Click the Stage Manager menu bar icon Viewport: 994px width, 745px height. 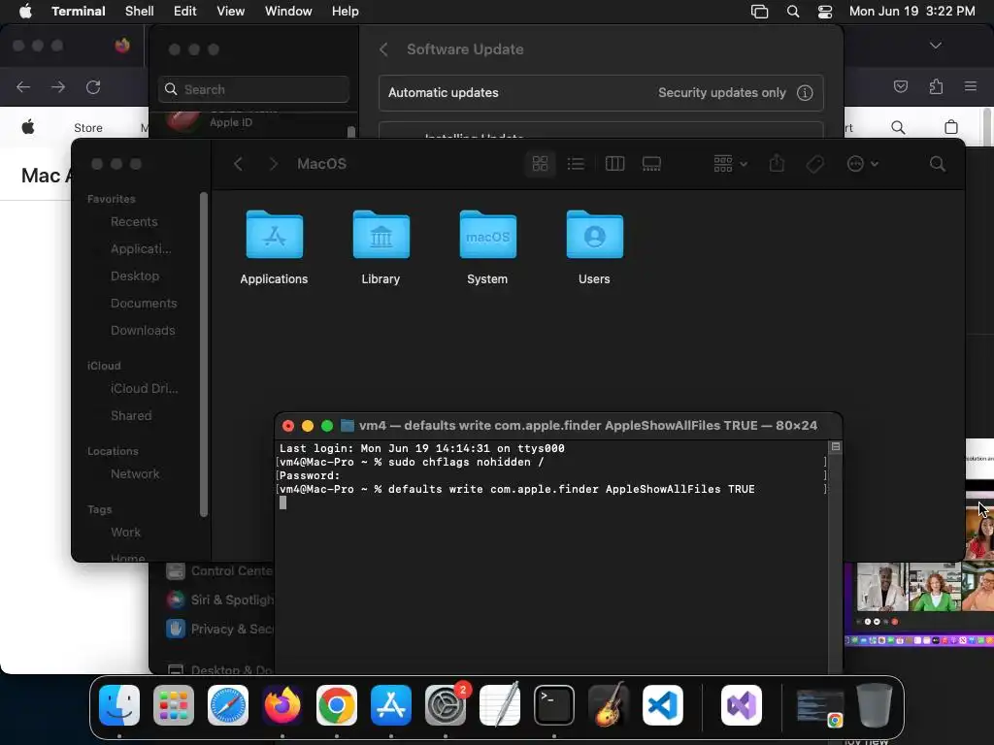coord(759,12)
